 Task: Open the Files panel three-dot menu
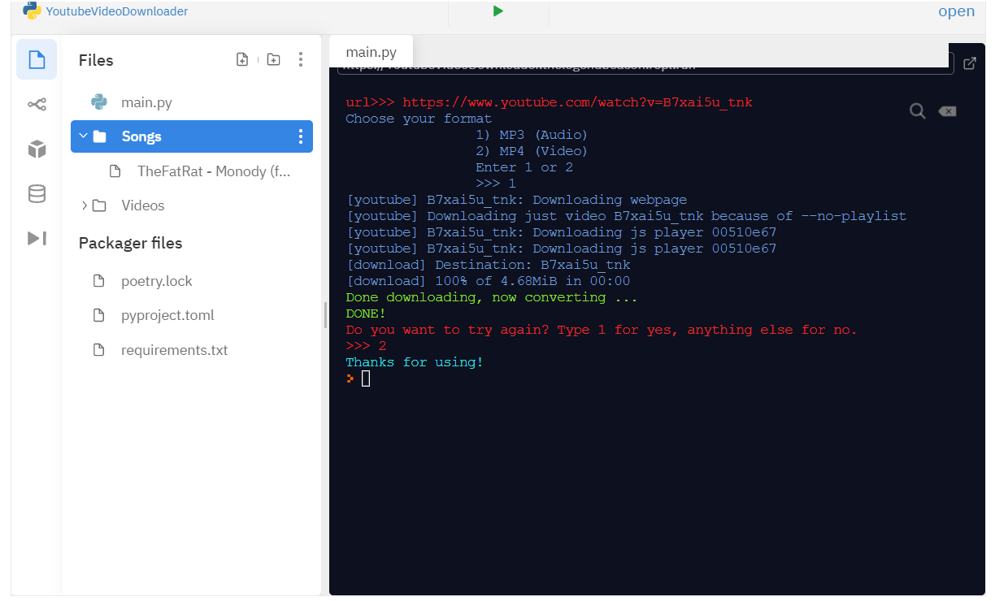301,59
